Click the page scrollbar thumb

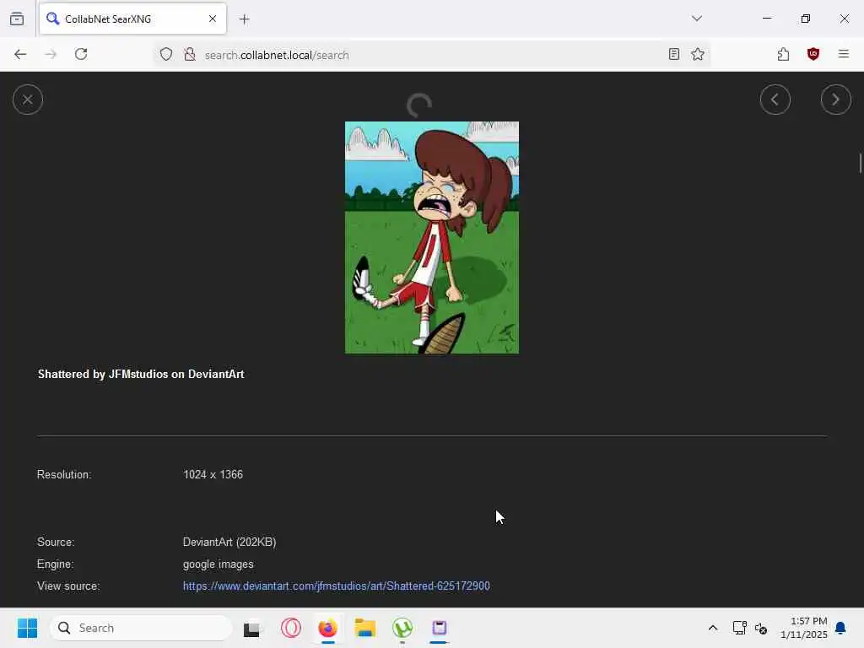pos(860,164)
